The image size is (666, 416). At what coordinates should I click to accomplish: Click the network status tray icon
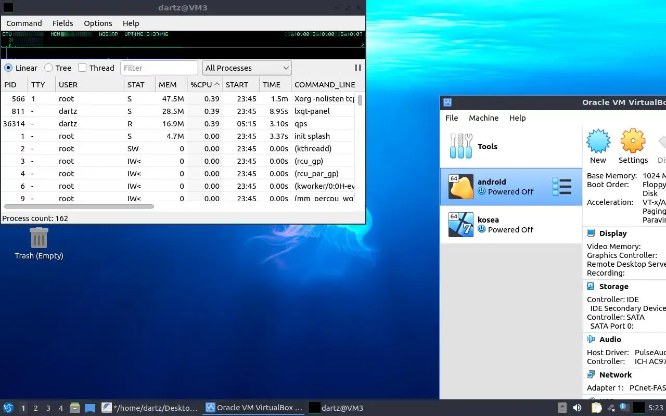pos(611,408)
